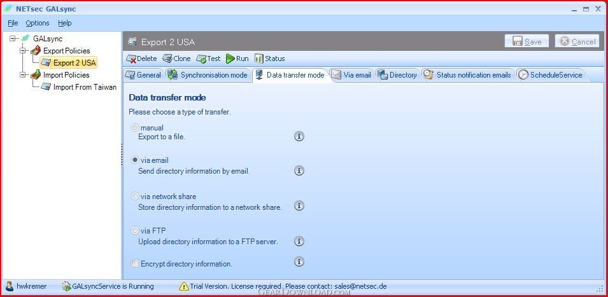
Task: Click the Trial Version license notice text
Action: 288,287
